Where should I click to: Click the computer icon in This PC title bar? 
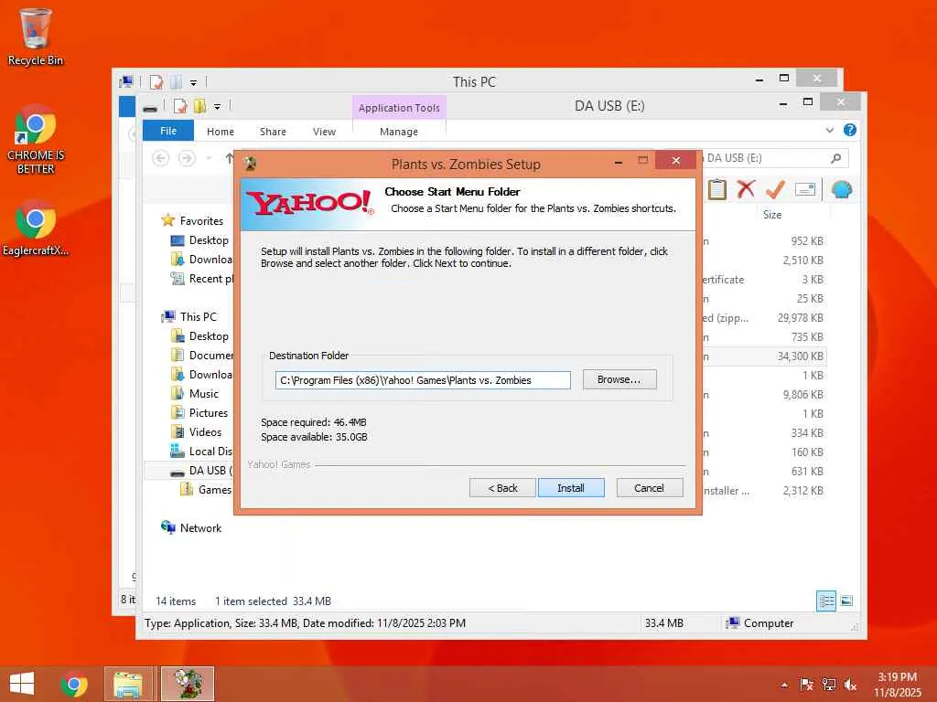tap(126, 81)
